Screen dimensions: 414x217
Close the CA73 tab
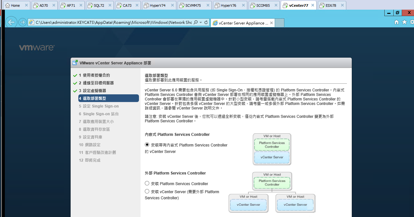pyautogui.click(x=137, y=5)
